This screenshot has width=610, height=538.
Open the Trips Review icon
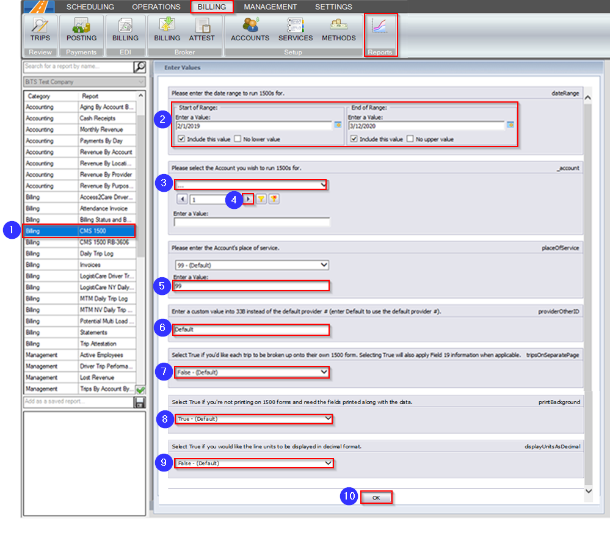pyautogui.click(x=40, y=30)
